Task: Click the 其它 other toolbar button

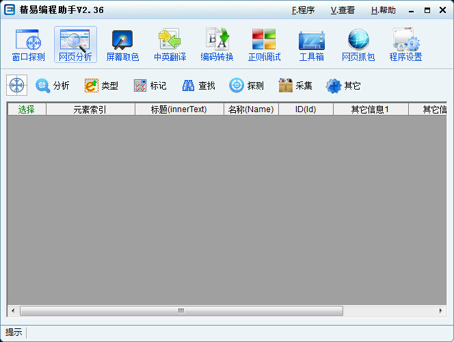Action: tap(343, 85)
